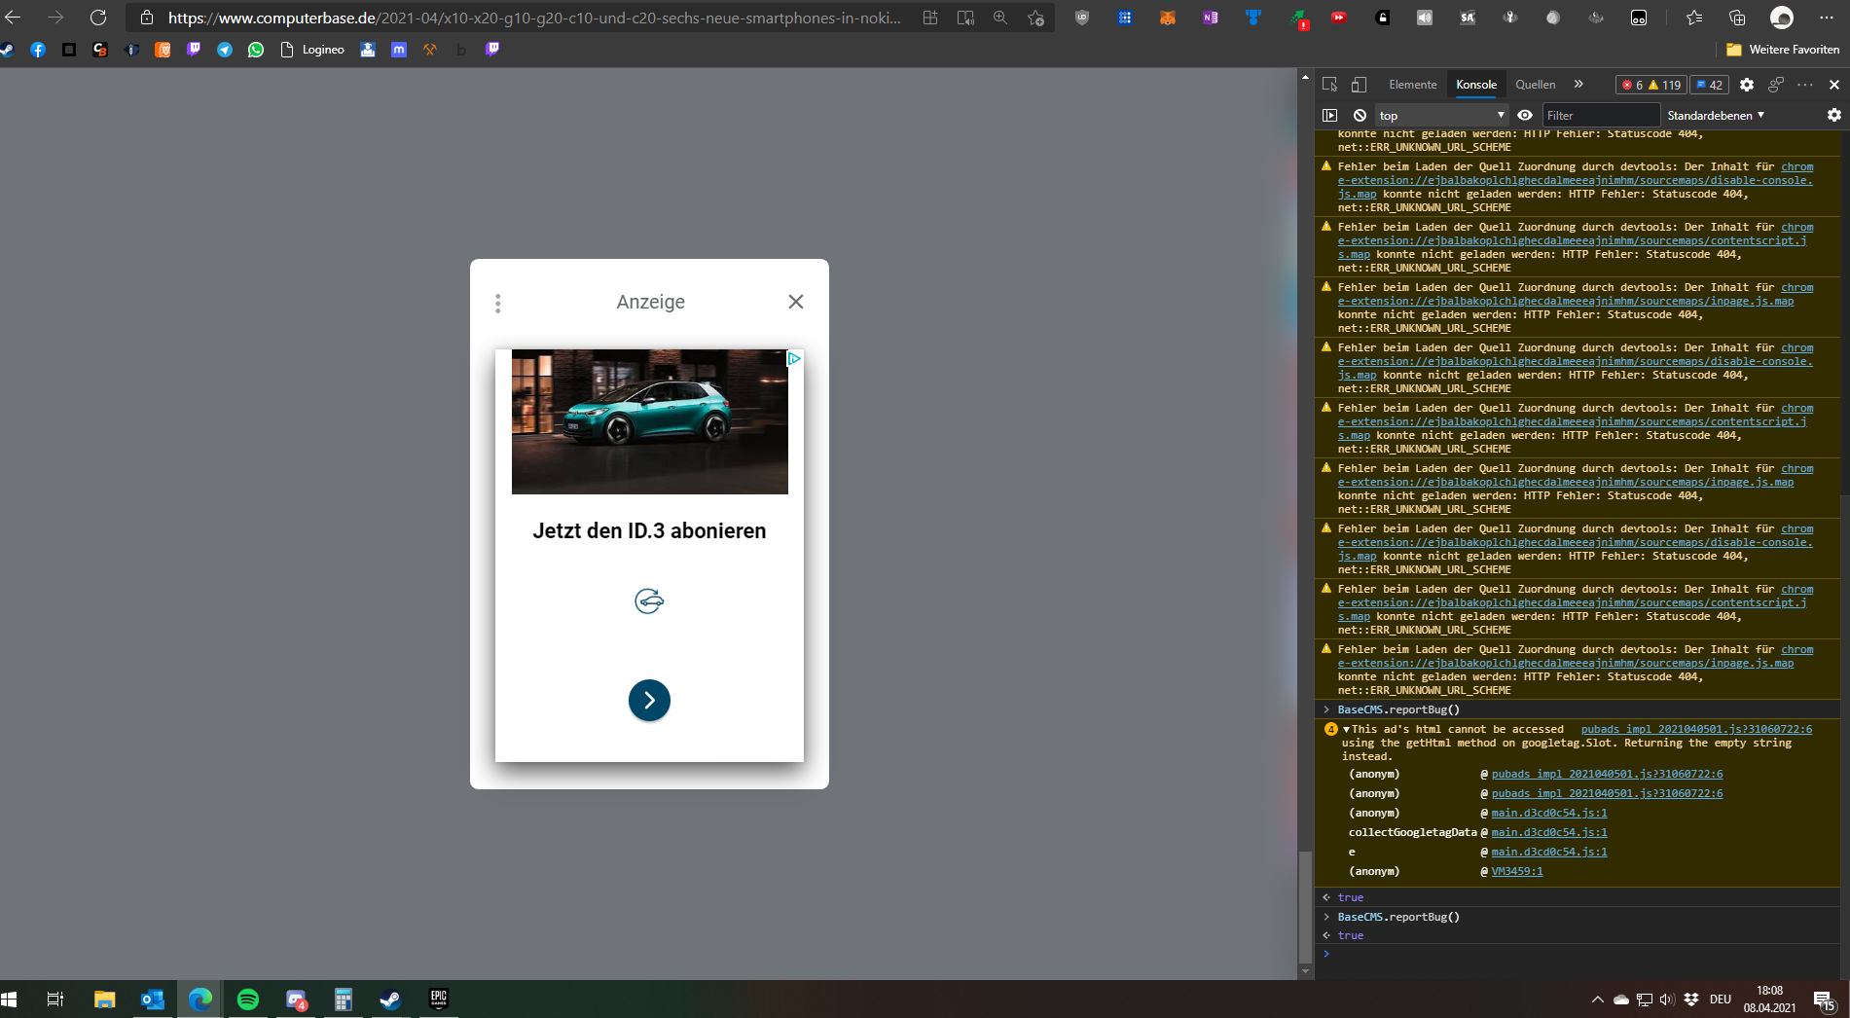Open the Facebook bookmark
1850x1018 pixels.
[38, 50]
